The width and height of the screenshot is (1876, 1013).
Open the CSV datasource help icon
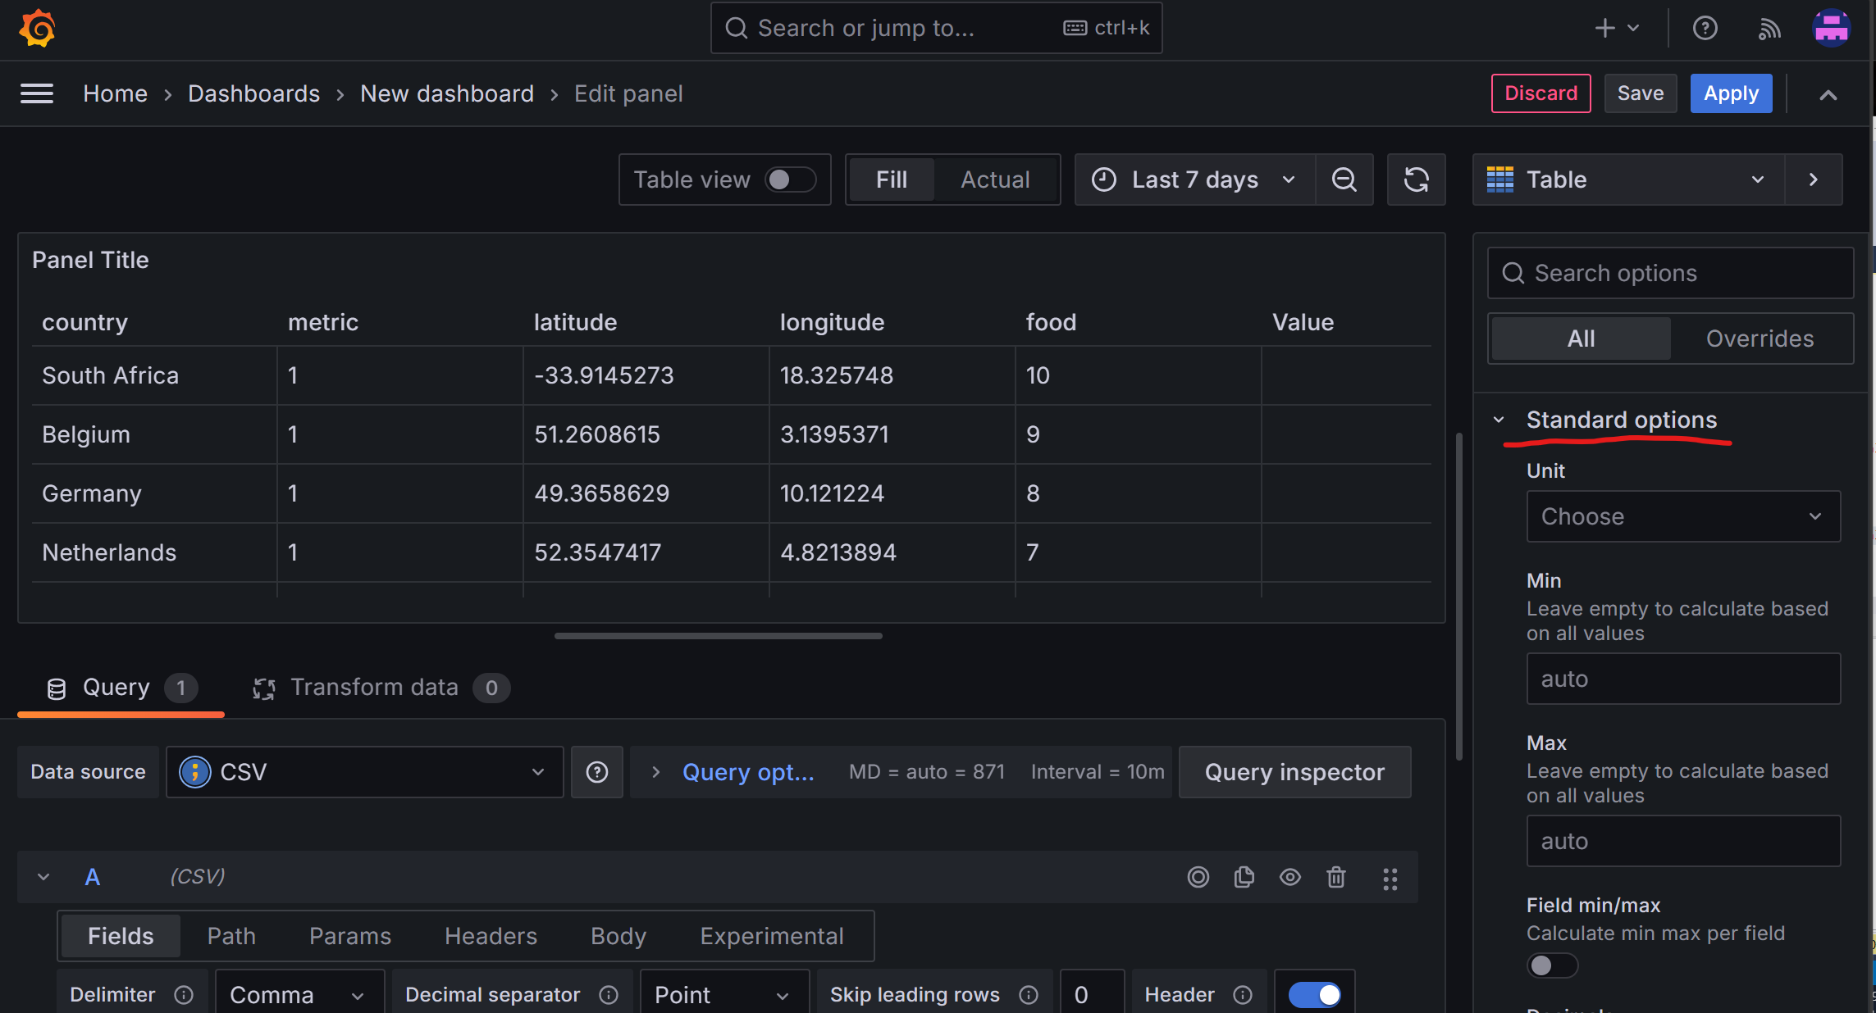[x=597, y=771]
